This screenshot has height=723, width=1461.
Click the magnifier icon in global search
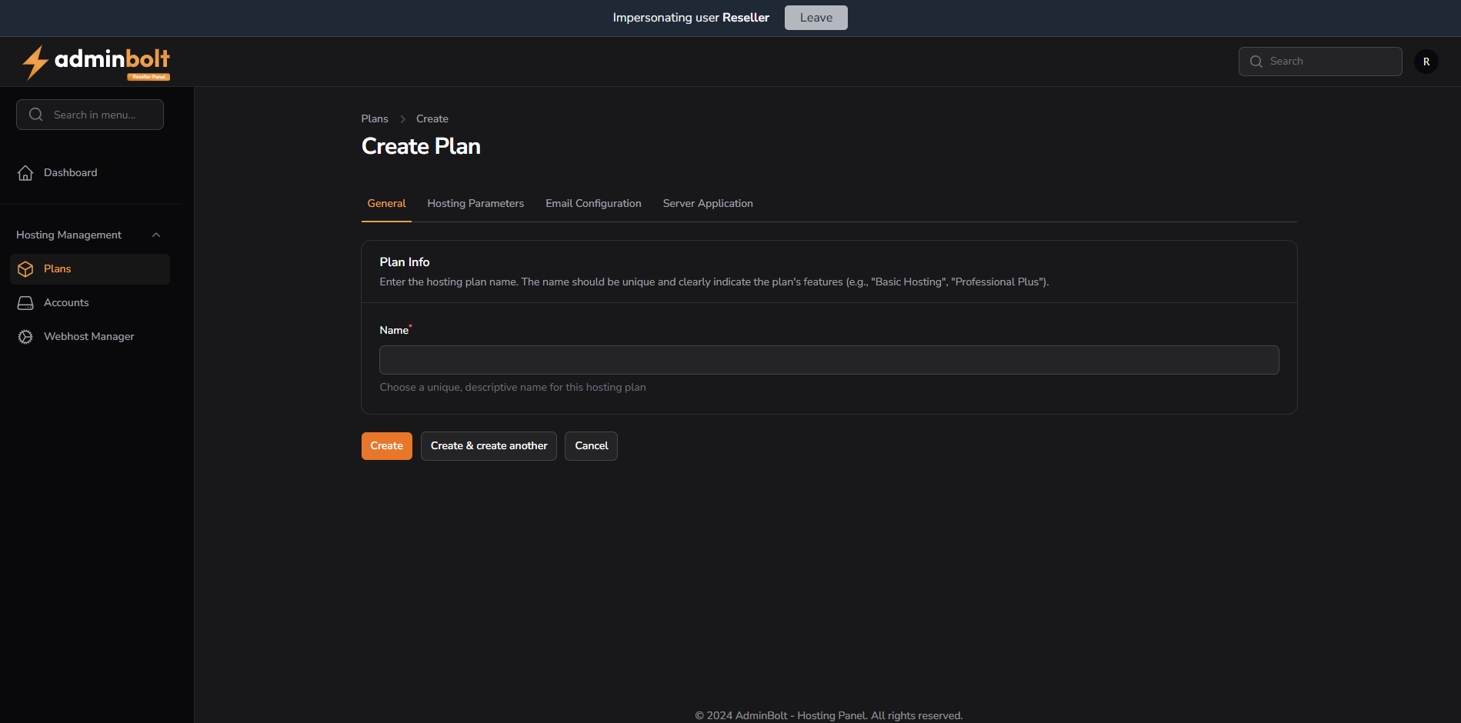[1256, 62]
